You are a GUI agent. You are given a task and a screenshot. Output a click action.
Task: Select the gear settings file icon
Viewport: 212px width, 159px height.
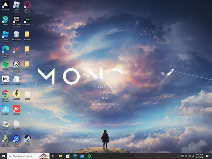point(17,80)
